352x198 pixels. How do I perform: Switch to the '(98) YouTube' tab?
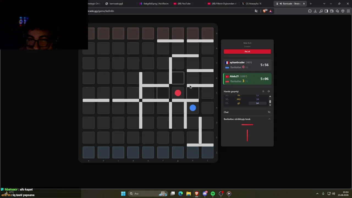click(x=188, y=4)
